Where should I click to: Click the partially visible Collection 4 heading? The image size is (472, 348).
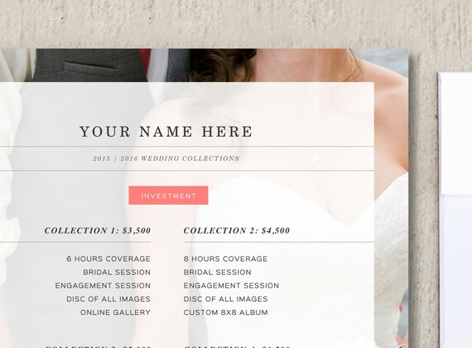(237, 346)
